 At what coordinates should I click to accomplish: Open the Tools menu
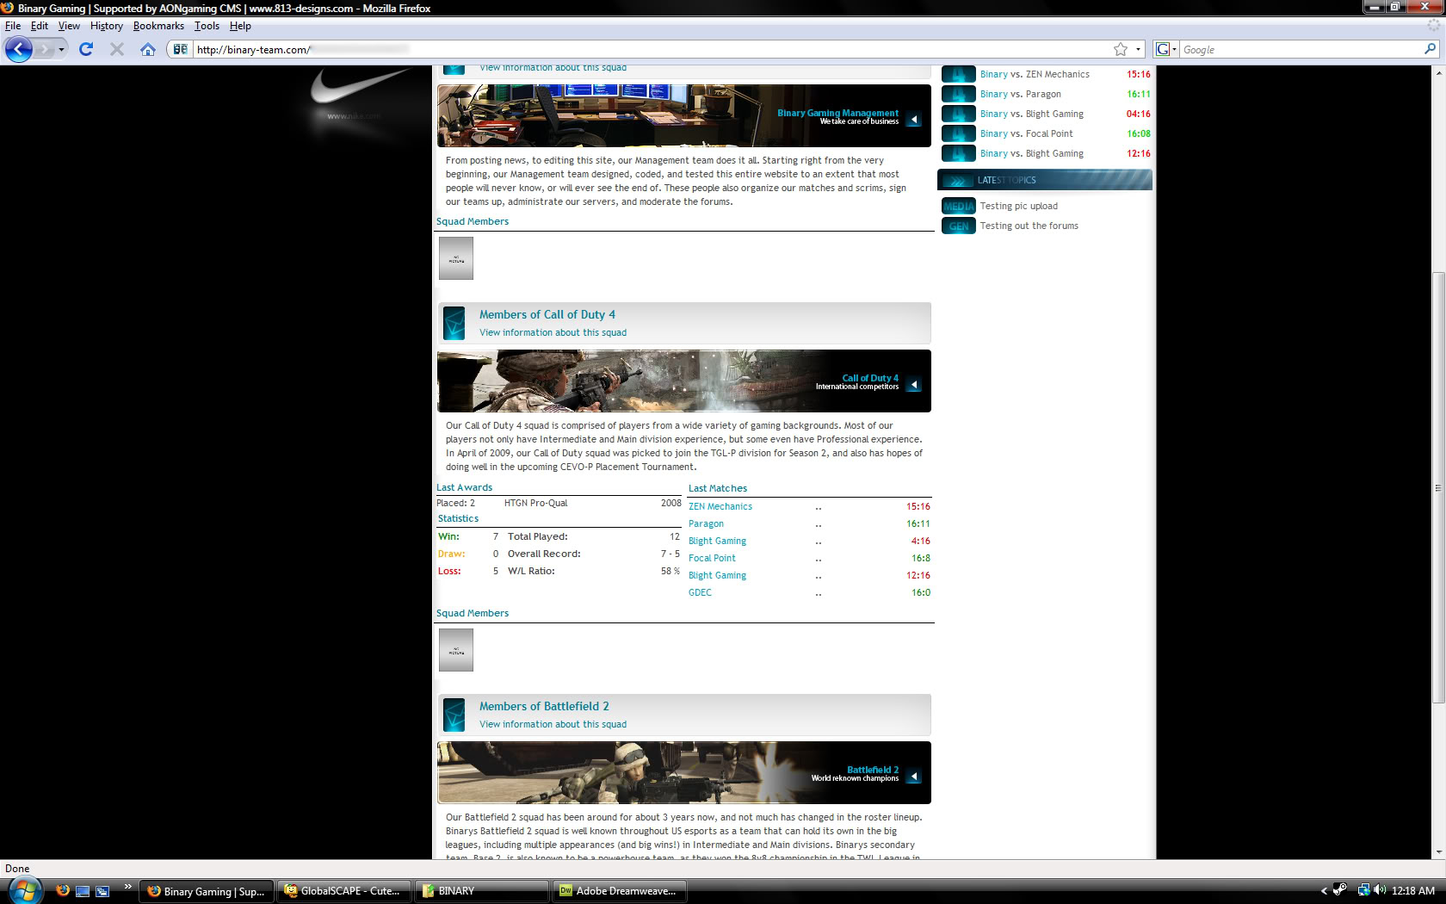tap(207, 26)
